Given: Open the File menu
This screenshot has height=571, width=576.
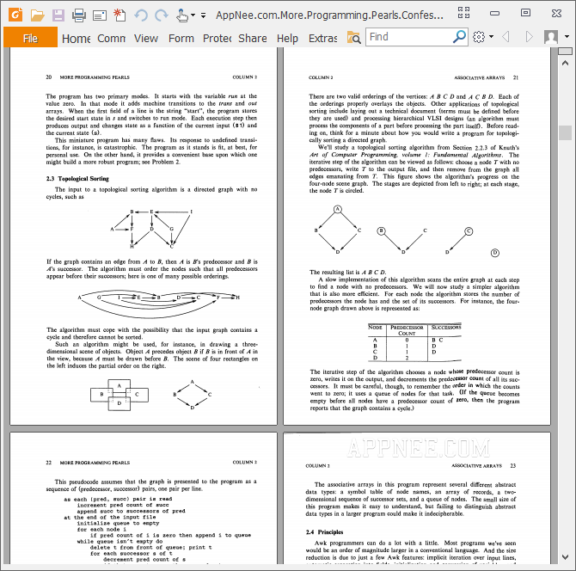Looking at the screenshot, I should 30,38.
